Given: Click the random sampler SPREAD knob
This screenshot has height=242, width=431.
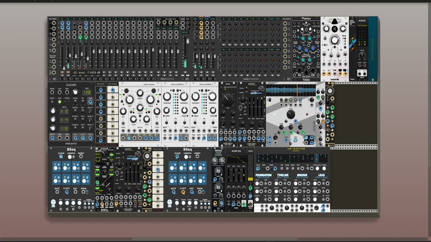Looking at the screenshot, I should pyautogui.click(x=151, y=99).
